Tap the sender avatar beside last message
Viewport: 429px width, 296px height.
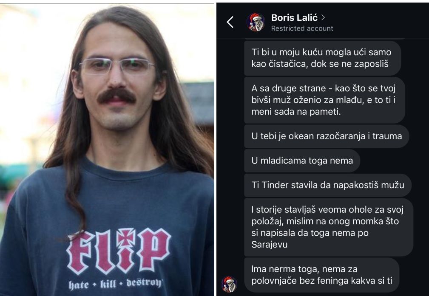coord(229,284)
